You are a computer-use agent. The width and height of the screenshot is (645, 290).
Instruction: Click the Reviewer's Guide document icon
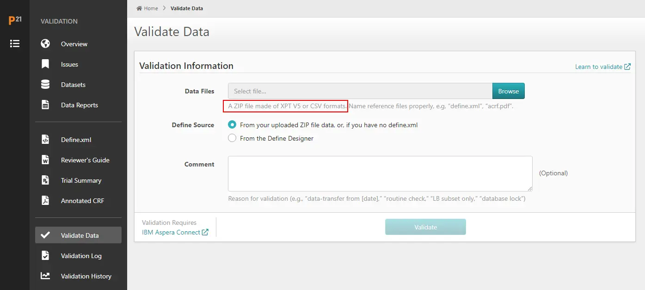45,160
